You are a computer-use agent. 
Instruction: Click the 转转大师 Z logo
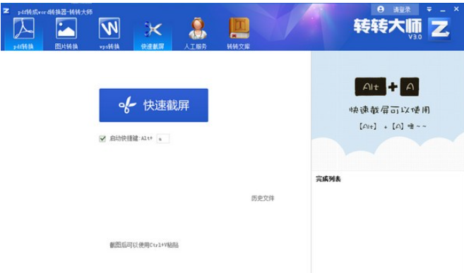pyautogui.click(x=439, y=29)
